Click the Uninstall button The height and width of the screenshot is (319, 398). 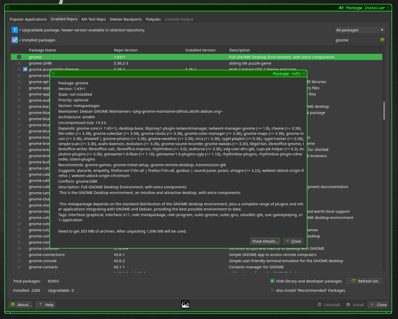pos(328,305)
